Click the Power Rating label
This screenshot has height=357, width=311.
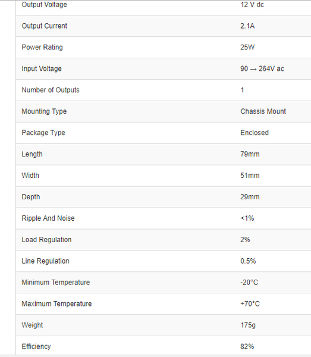(42, 48)
